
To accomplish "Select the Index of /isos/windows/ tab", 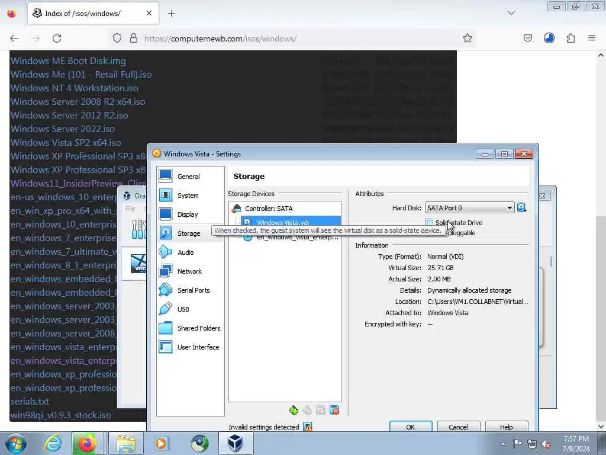I will click(x=93, y=14).
